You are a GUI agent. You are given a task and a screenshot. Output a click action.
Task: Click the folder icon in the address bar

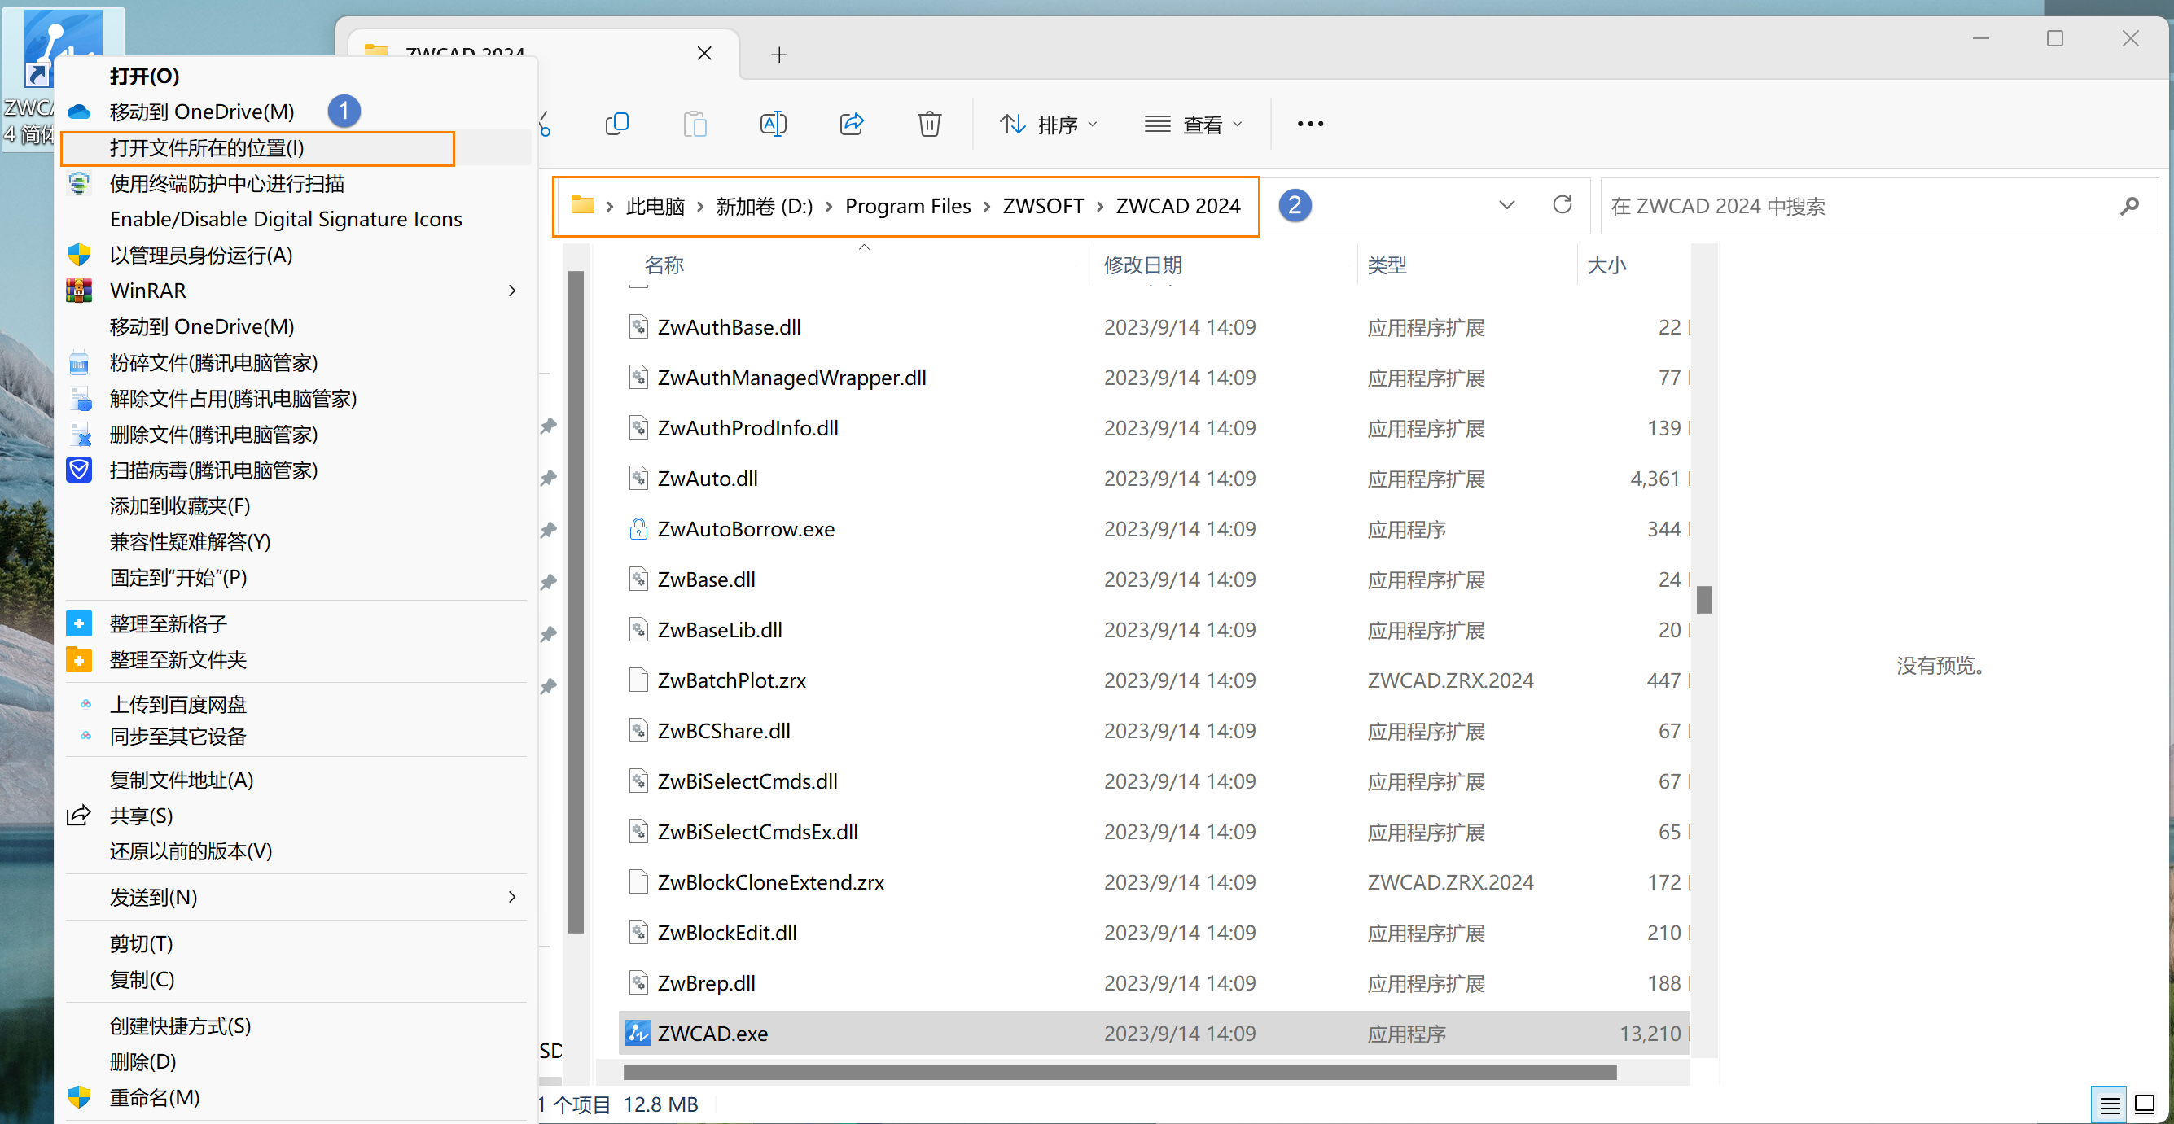pos(582,205)
